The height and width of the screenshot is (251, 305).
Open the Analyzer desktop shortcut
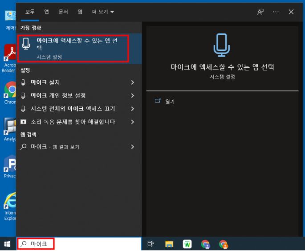point(10,130)
